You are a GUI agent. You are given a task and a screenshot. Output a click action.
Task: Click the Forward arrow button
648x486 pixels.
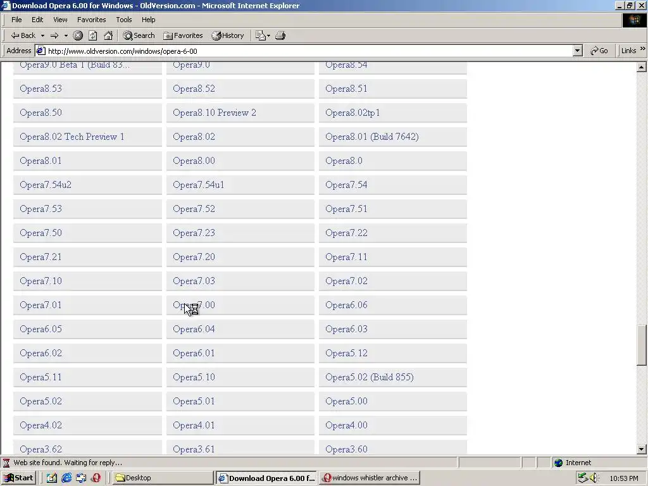pyautogui.click(x=54, y=35)
